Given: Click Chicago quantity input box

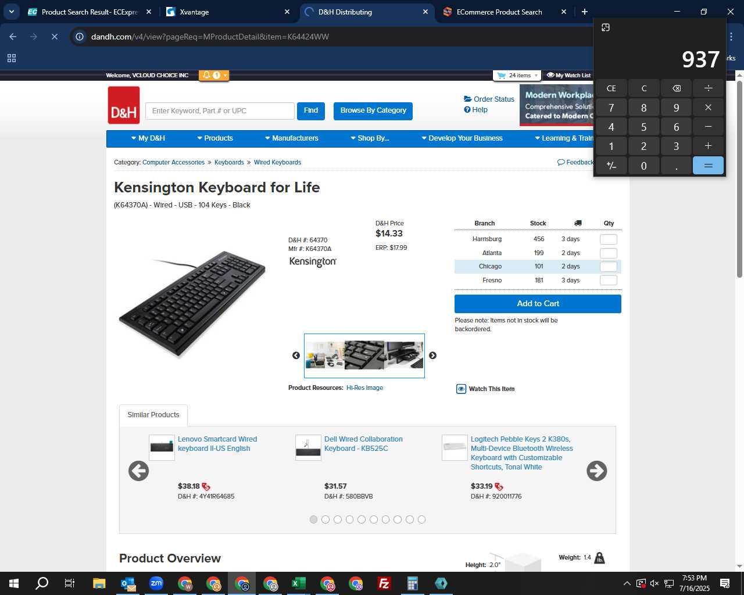Looking at the screenshot, I should click(608, 267).
